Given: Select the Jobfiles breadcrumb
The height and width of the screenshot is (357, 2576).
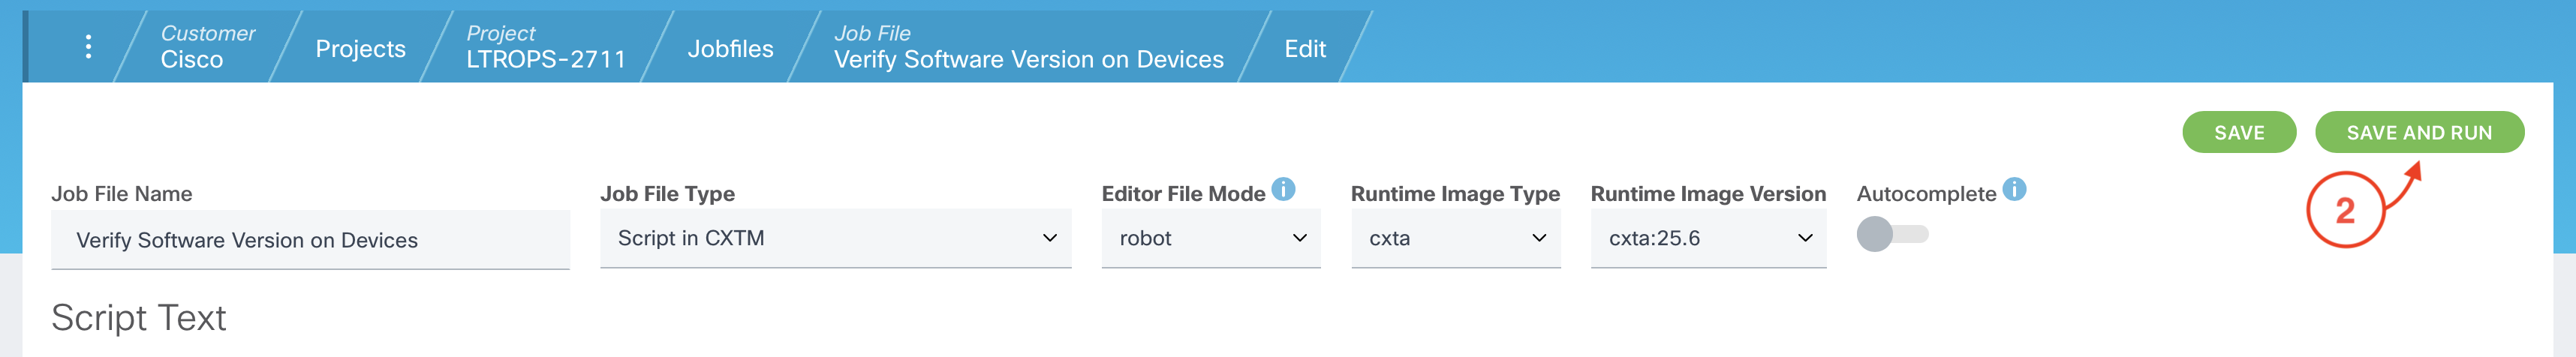Looking at the screenshot, I should (730, 48).
